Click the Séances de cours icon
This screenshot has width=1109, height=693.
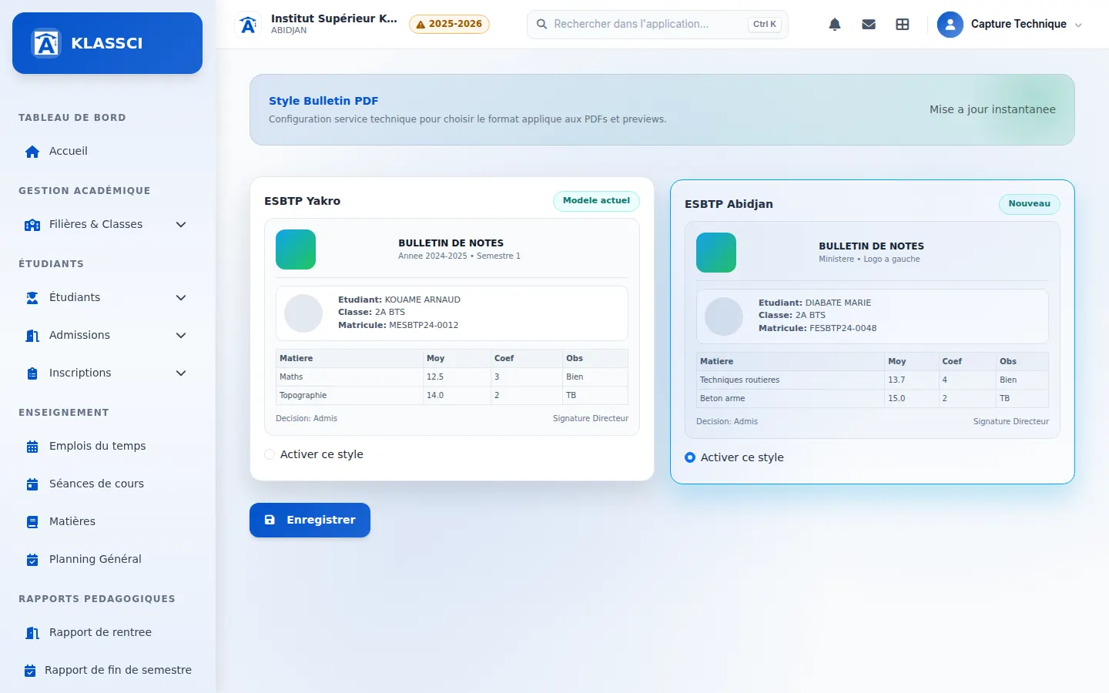click(x=32, y=484)
